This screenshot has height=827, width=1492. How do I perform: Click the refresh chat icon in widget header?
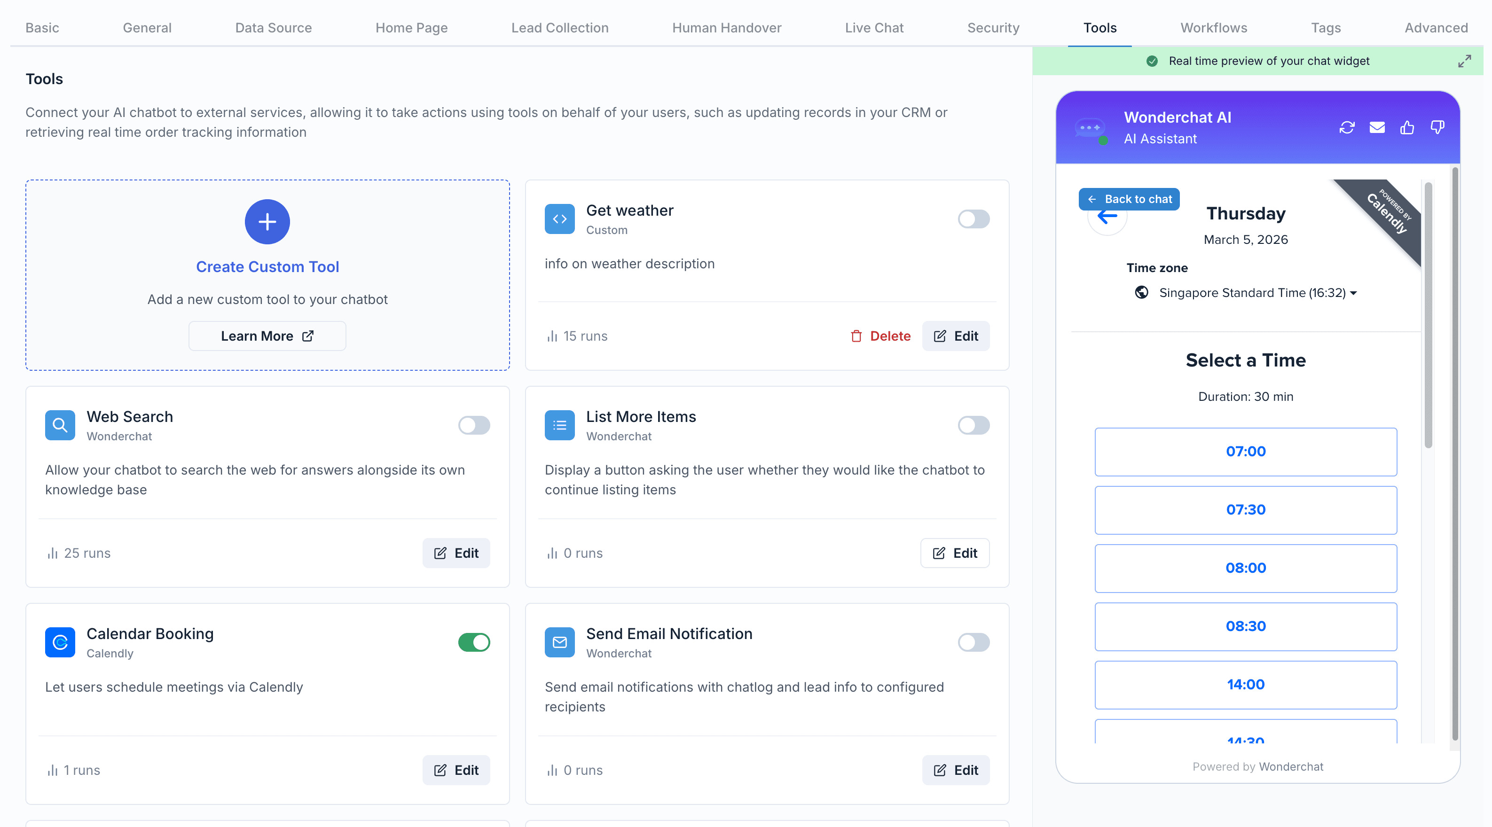coord(1347,127)
